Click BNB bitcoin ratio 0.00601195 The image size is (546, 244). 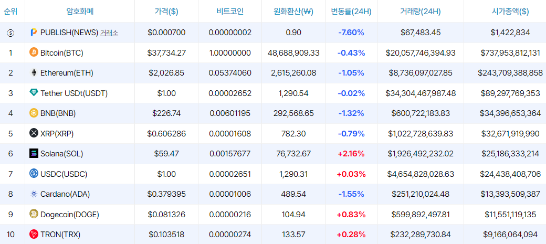pyautogui.click(x=230, y=113)
